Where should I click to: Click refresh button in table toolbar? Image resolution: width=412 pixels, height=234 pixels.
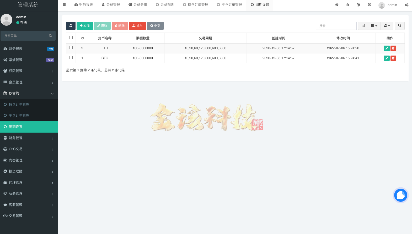(x=71, y=26)
